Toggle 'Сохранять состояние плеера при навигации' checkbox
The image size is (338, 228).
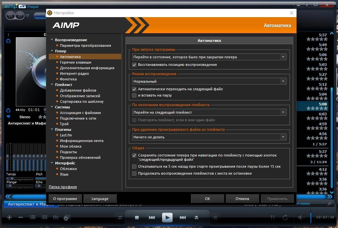tap(134, 155)
